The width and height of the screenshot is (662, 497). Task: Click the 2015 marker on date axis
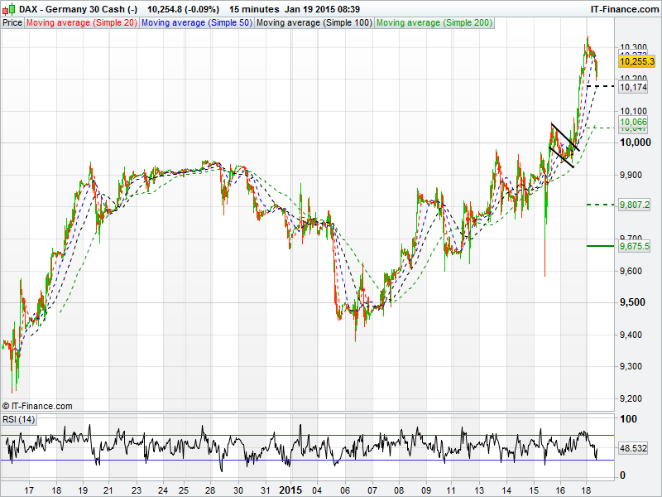pos(290,490)
